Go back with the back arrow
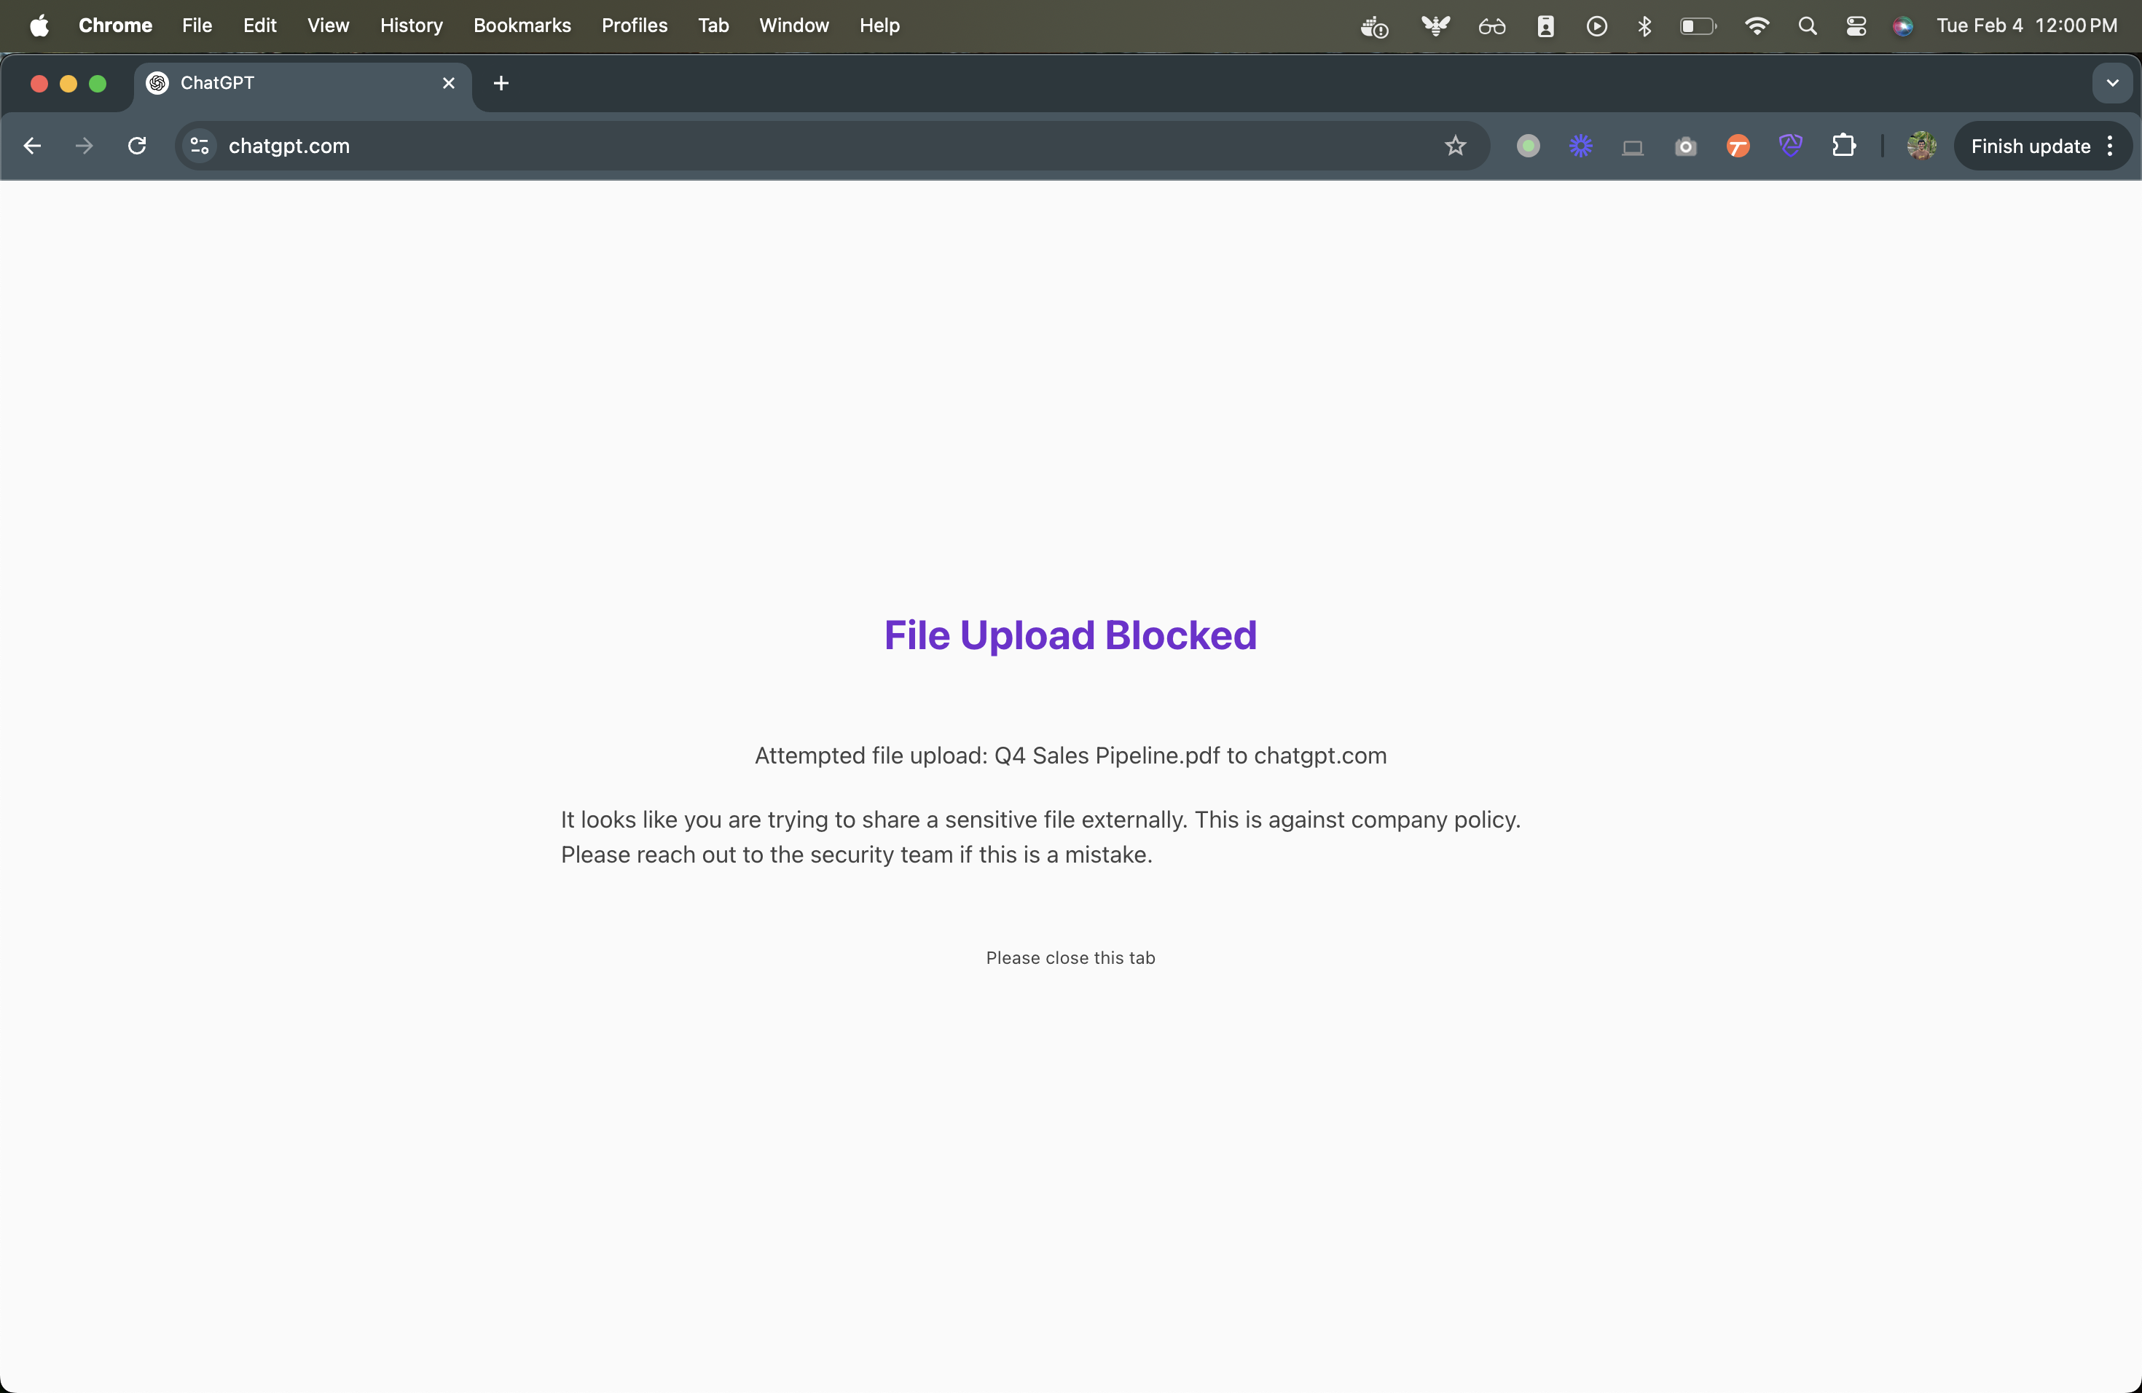 click(x=32, y=146)
